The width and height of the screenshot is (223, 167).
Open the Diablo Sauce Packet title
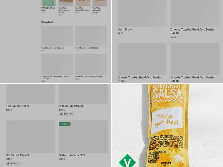(72, 155)
